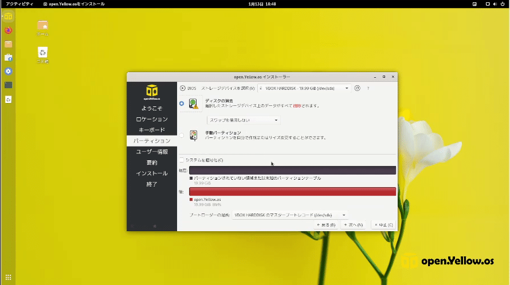Click the 手動パーティション heading text
This screenshot has height=285, width=510.
pos(223,133)
